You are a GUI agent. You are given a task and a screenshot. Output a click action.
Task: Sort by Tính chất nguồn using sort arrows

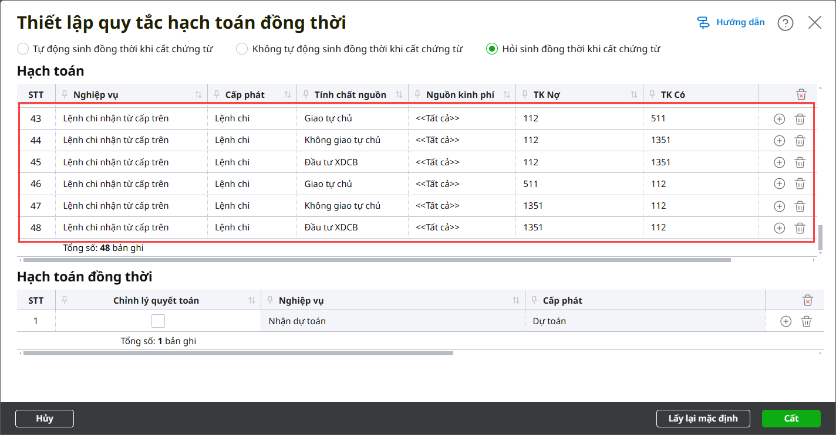click(399, 94)
